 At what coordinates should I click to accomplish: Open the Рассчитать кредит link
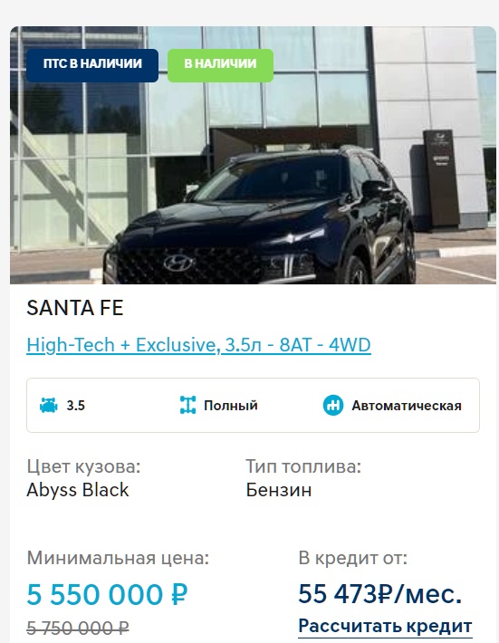tap(385, 626)
